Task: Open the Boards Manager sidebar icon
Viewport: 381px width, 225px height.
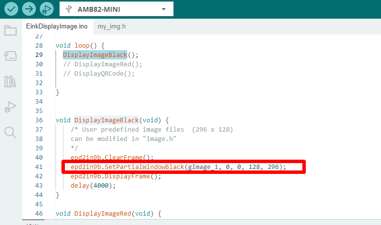Action: 10,56
